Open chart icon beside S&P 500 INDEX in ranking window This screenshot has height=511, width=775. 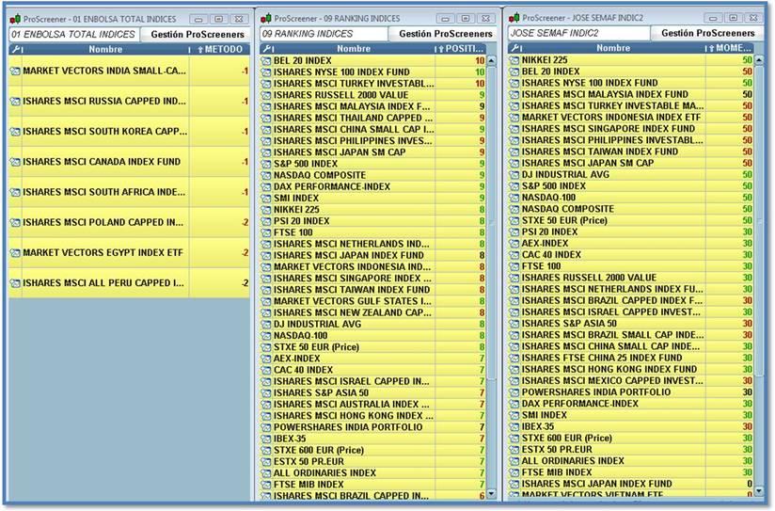[x=266, y=164]
